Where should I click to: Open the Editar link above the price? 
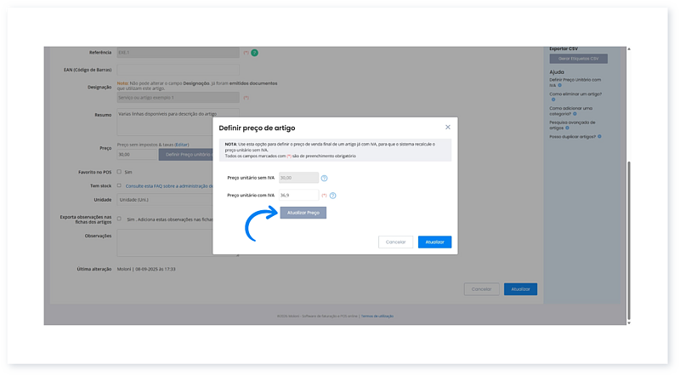coord(181,145)
